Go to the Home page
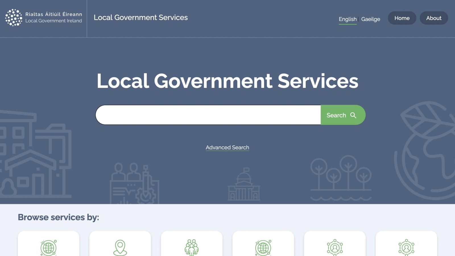Image resolution: width=455 pixels, height=256 pixels. pos(402,18)
